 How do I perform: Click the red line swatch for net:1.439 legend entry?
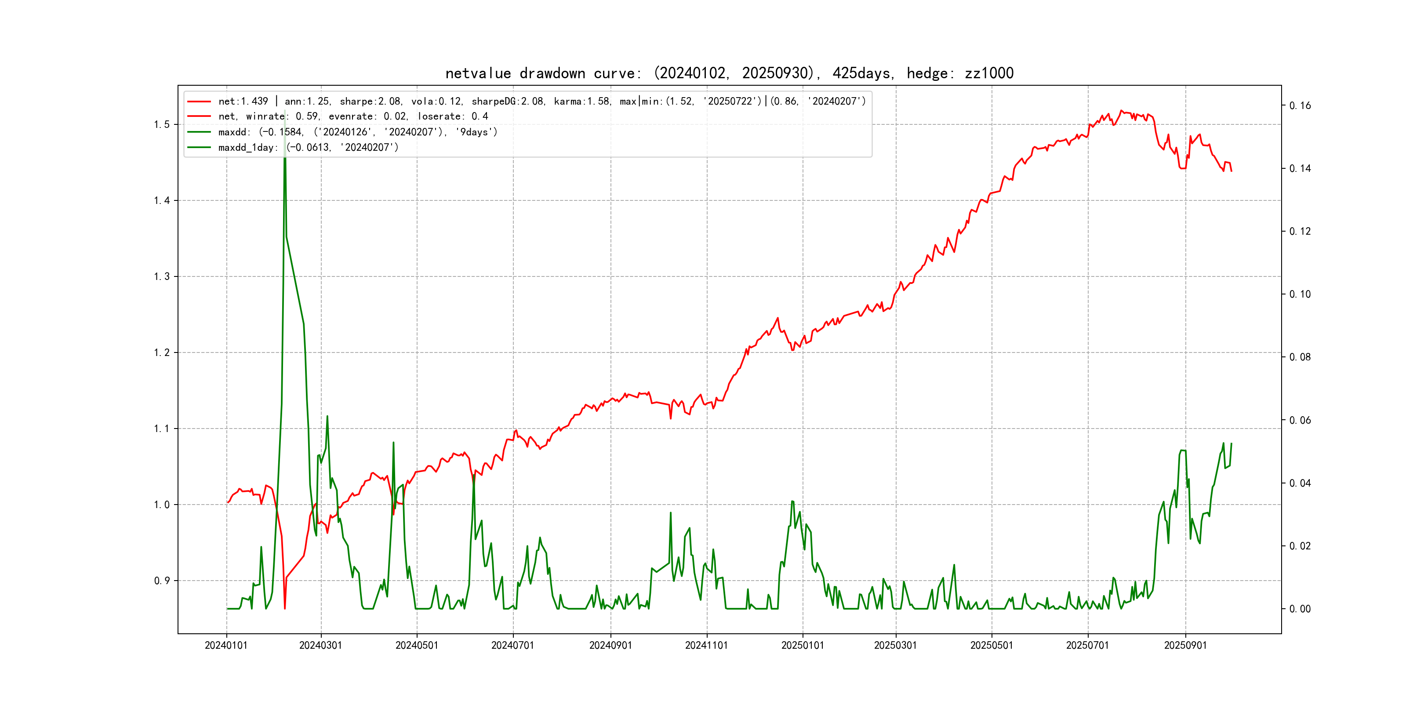tap(199, 102)
